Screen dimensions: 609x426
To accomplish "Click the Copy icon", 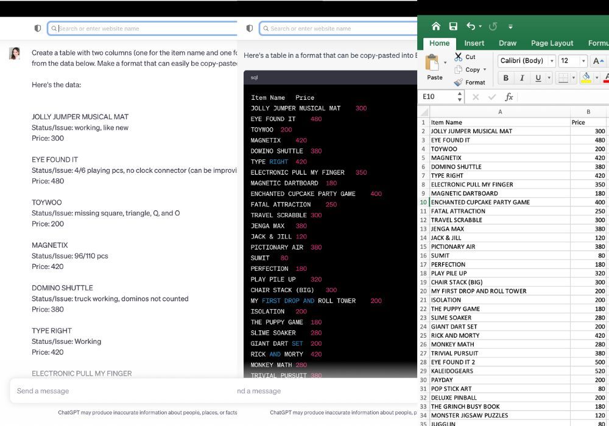I will pos(457,69).
